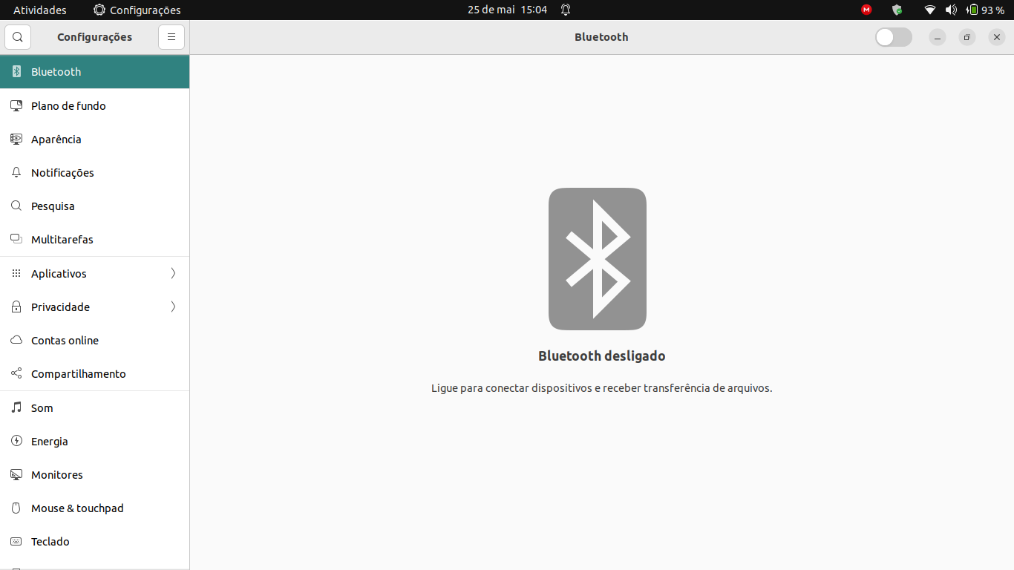Click the Multitarefas icon in sidebar
The width and height of the screenshot is (1014, 570).
[x=16, y=239]
